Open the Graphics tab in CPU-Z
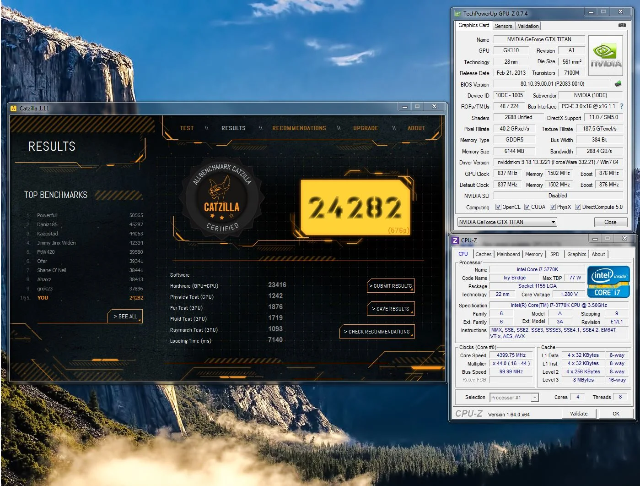Viewport: 640px width, 486px height. coord(576,254)
